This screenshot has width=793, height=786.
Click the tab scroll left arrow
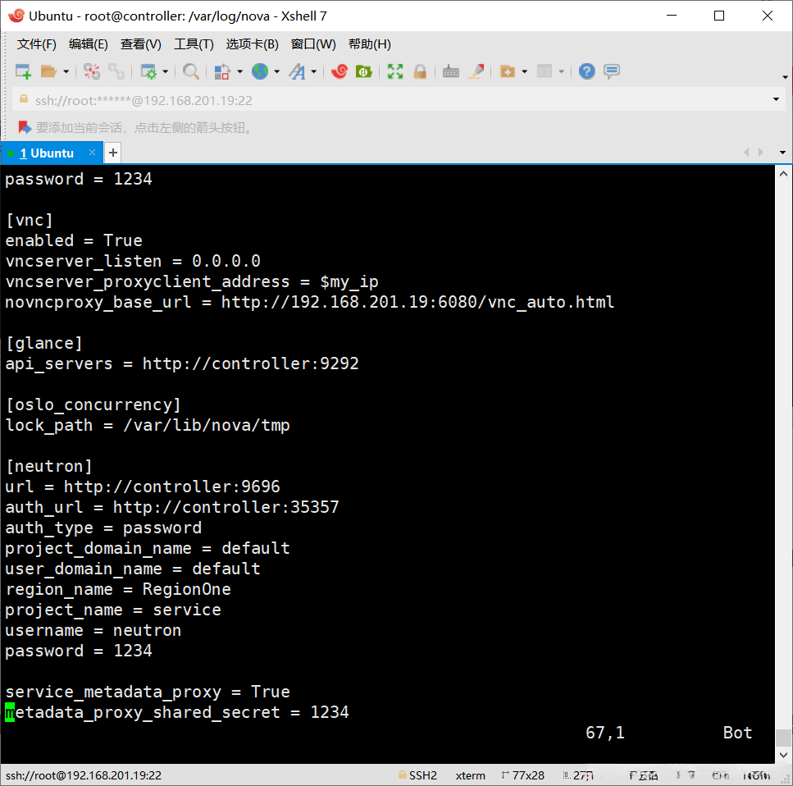(746, 153)
